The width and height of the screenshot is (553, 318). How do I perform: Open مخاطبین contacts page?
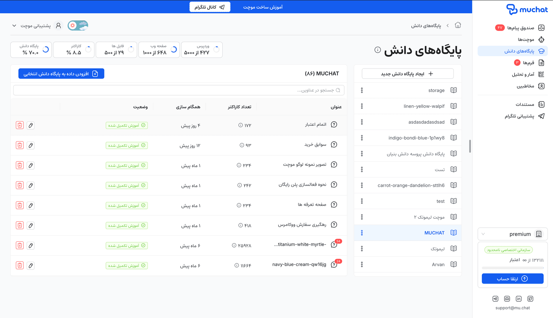pyautogui.click(x=513, y=86)
